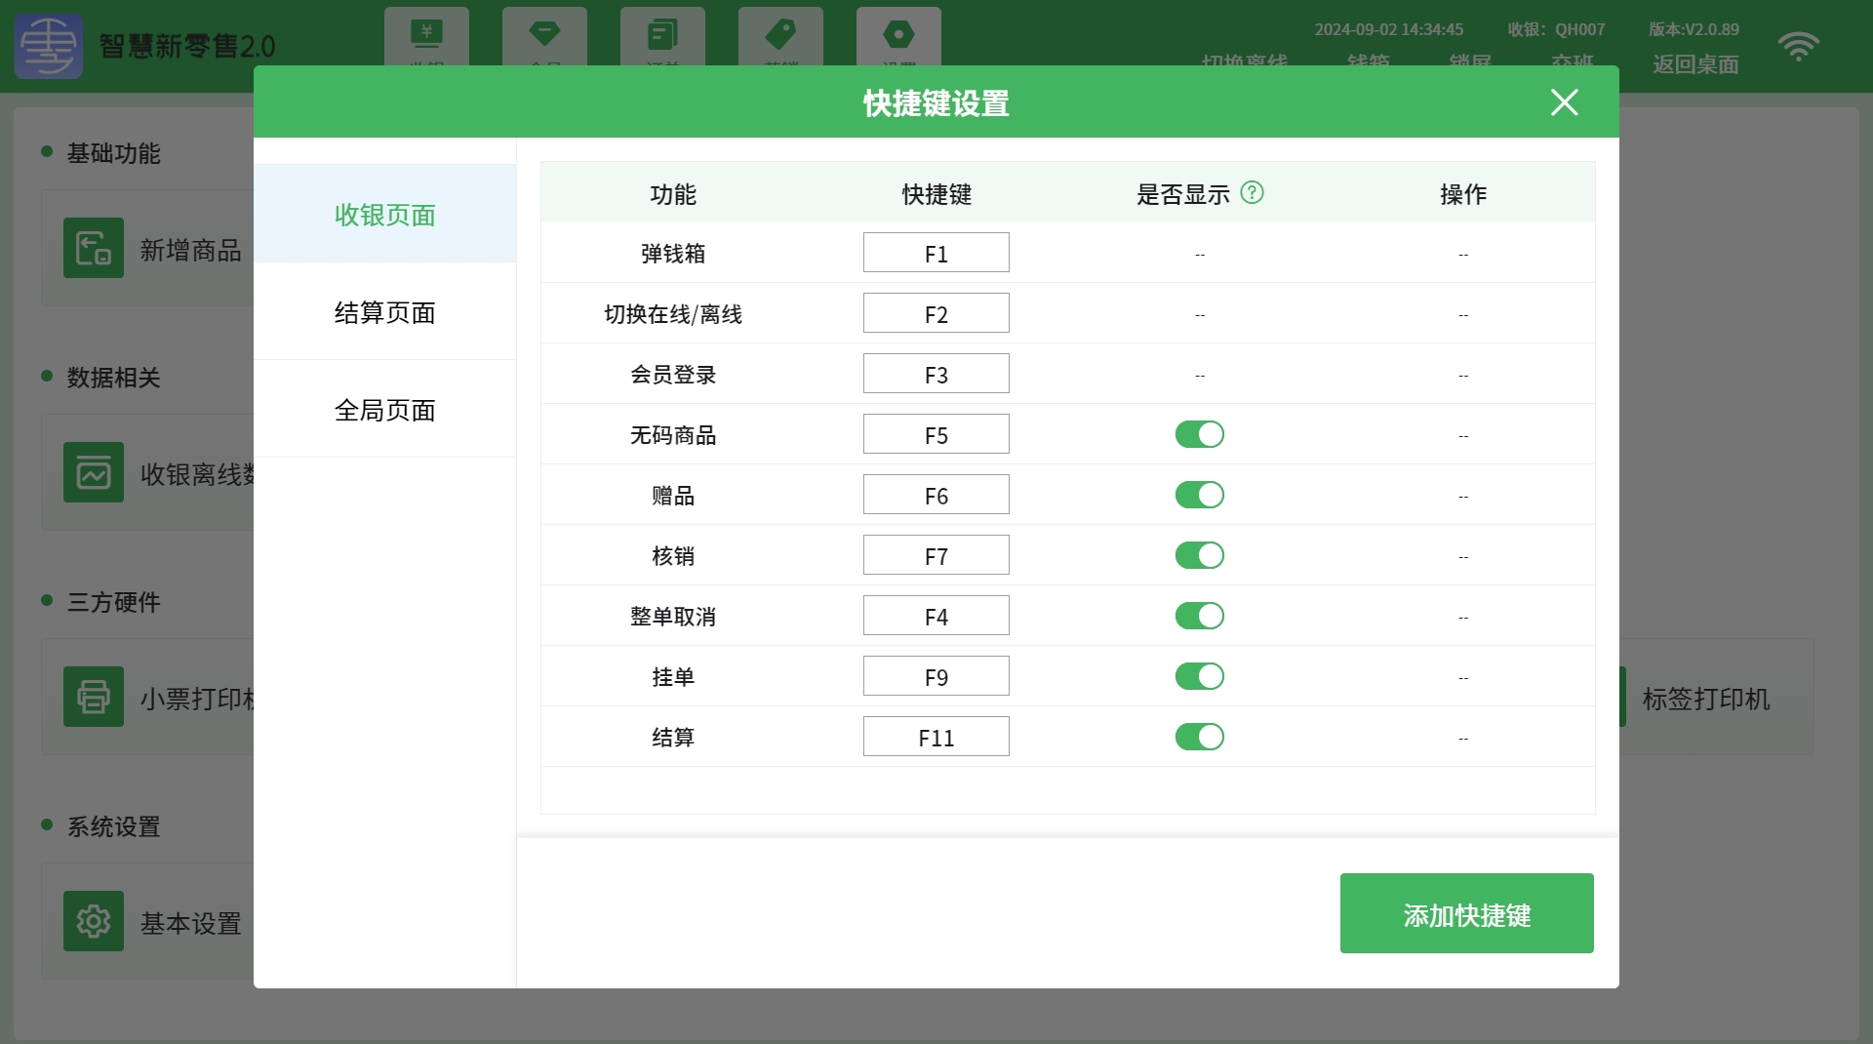The width and height of the screenshot is (1873, 1044).
Task: Click the 添加快捷键 button
Action: coord(1466,913)
